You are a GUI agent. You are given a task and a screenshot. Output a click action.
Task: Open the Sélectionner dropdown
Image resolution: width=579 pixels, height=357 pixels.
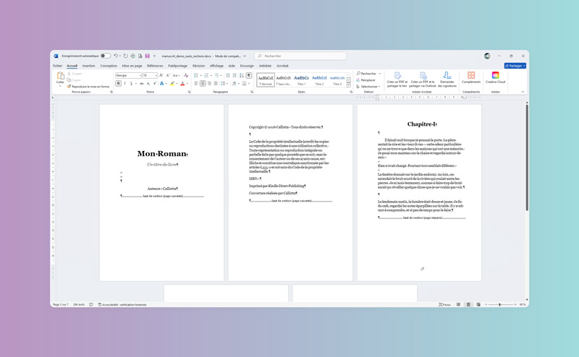(x=368, y=87)
